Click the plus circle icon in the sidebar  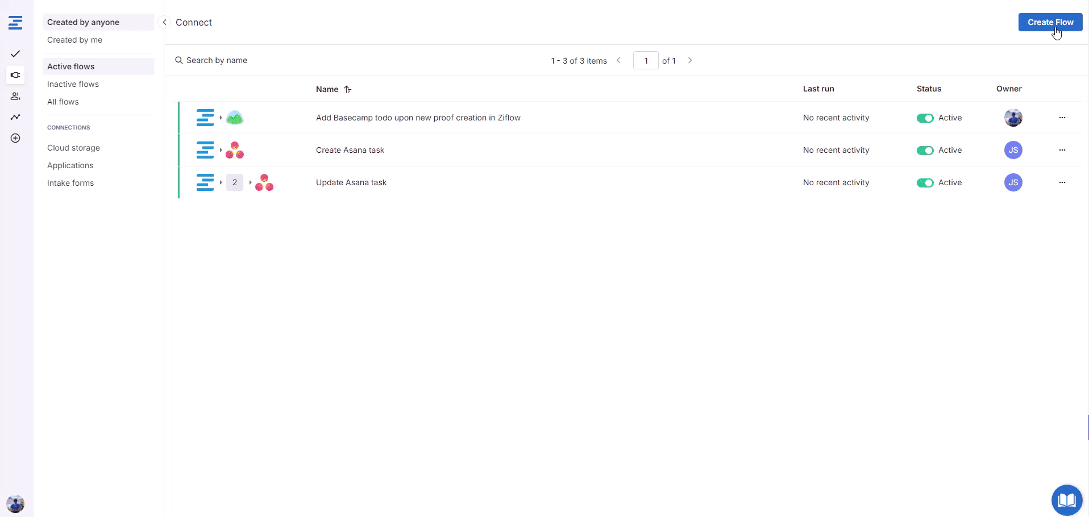pos(15,138)
